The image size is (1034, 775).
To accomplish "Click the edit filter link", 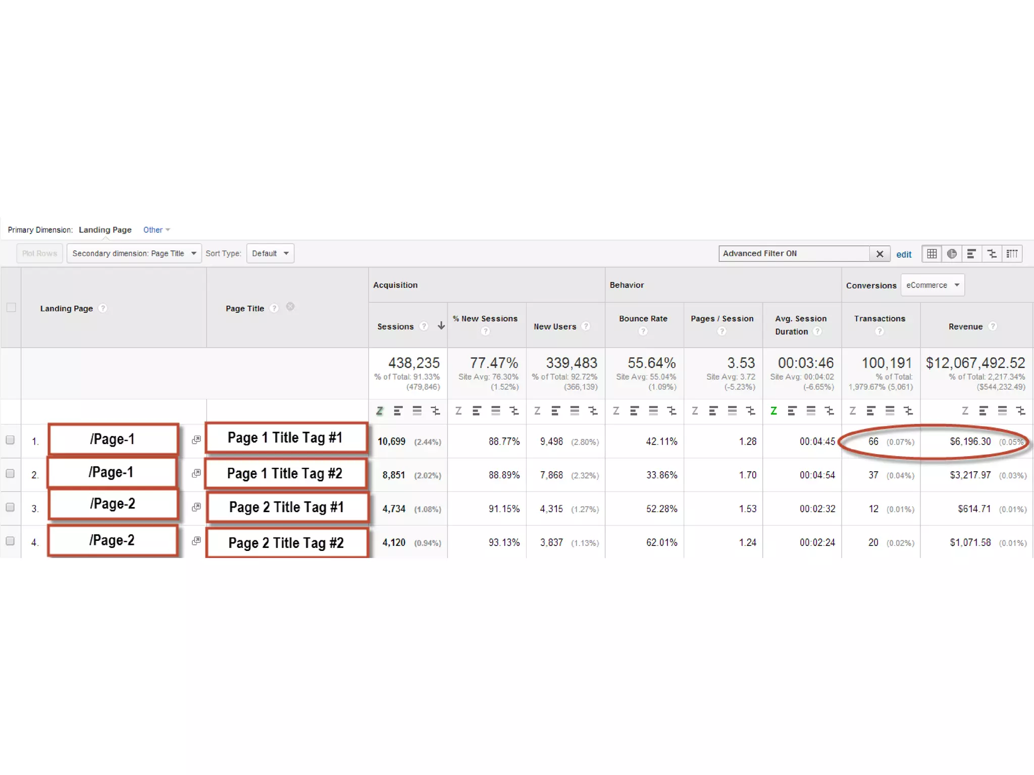I will point(903,254).
